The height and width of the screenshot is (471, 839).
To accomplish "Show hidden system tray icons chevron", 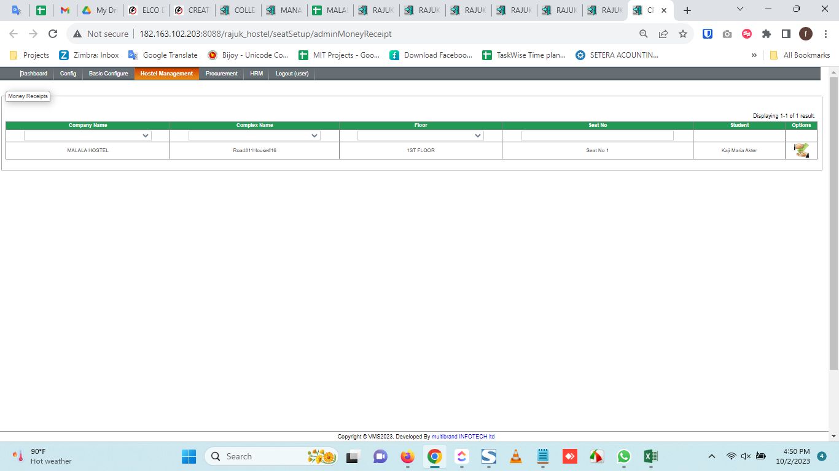I will [x=712, y=456].
